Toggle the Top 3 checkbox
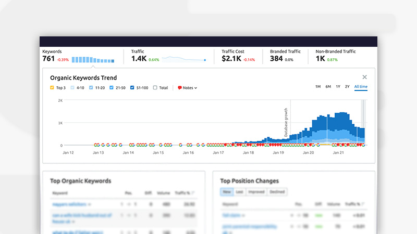 52,88
